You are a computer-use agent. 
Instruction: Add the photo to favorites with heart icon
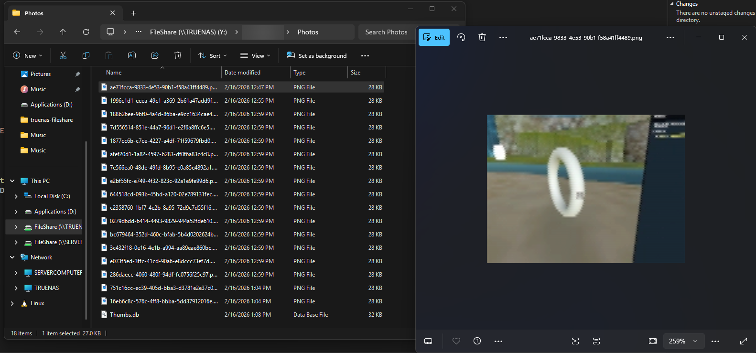pos(456,341)
